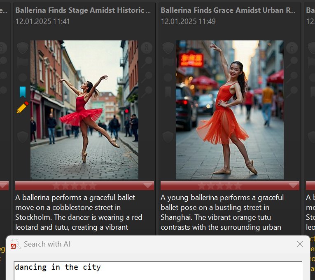Screen dimensions: 315x280
Task: Click date '12.01.2025 11:49'
Action: 188,21
